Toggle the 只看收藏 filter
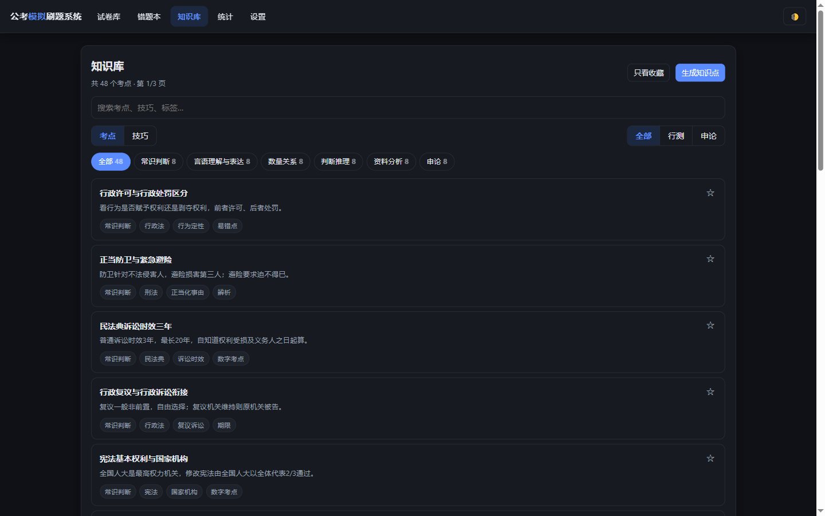 (x=649, y=73)
